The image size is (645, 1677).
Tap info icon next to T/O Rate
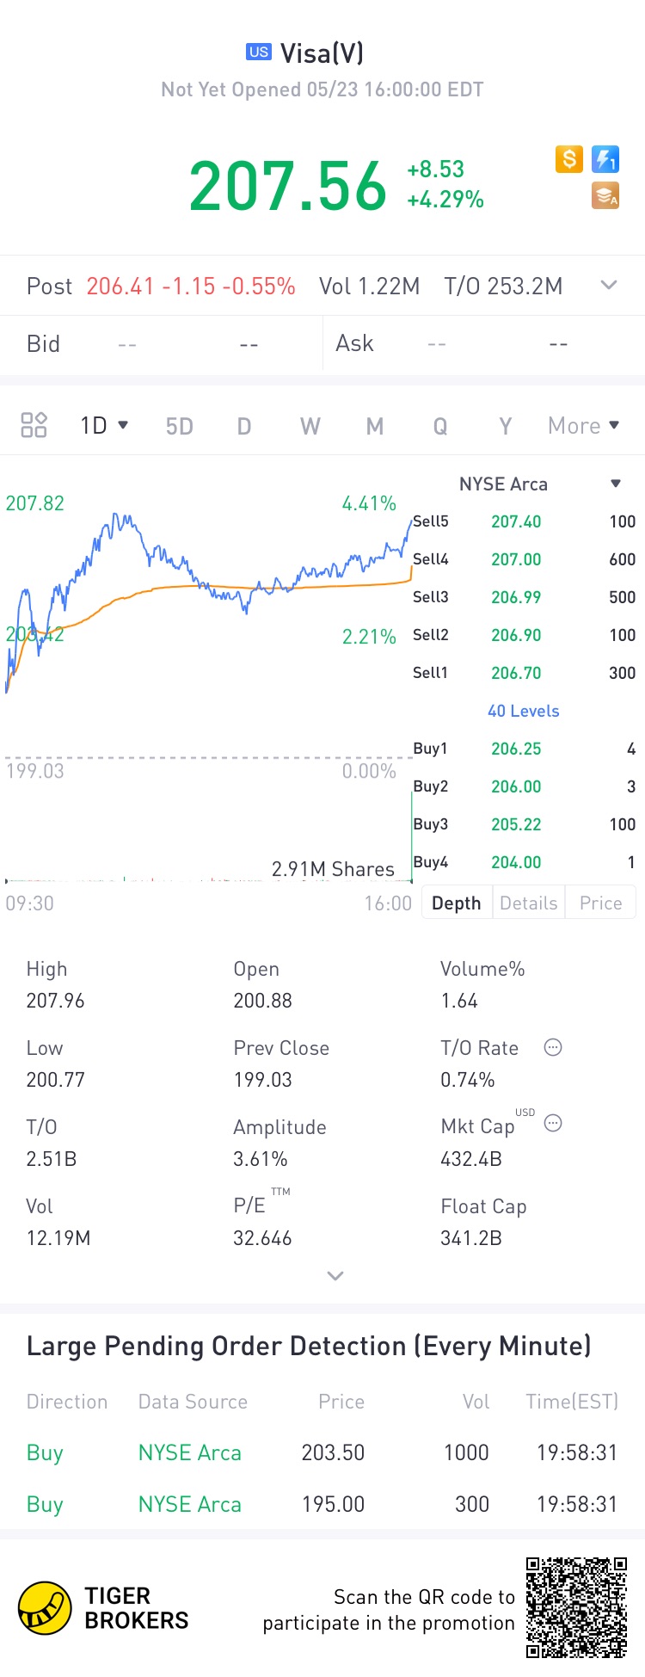click(553, 1047)
